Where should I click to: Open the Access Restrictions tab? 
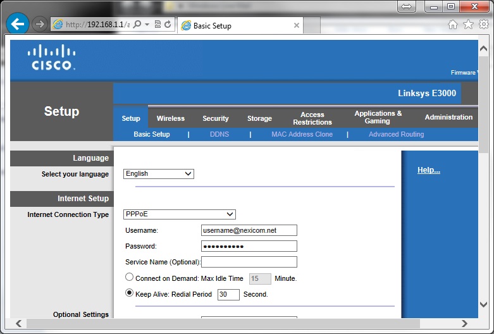[312, 118]
